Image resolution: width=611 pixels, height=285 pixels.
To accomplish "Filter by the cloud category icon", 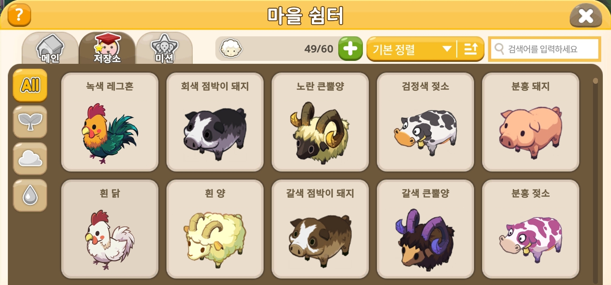I will (30, 159).
